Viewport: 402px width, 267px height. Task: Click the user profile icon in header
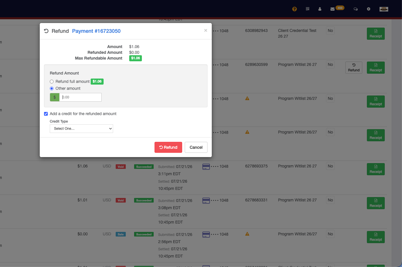click(320, 9)
